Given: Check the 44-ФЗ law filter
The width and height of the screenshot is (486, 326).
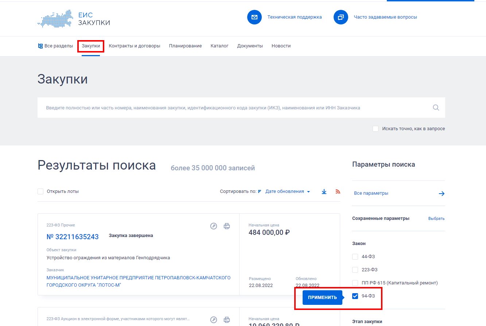Looking at the screenshot, I should (x=355, y=257).
